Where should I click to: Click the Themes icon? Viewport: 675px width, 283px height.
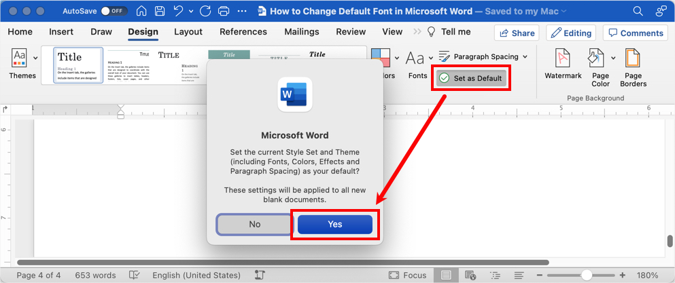20,58
